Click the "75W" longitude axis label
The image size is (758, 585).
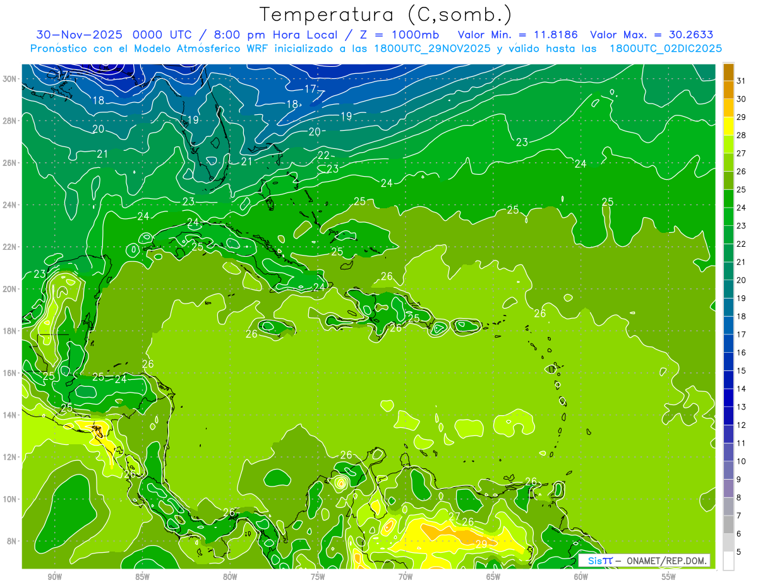pos(318,576)
